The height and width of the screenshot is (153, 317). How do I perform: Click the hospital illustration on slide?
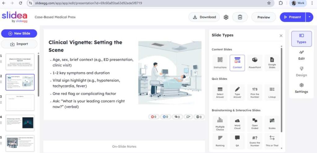170,72
